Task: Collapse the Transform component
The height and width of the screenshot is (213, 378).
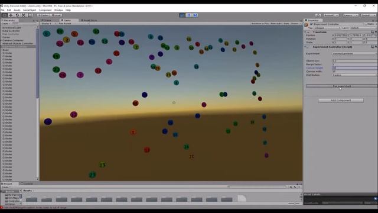Action: 305,32
